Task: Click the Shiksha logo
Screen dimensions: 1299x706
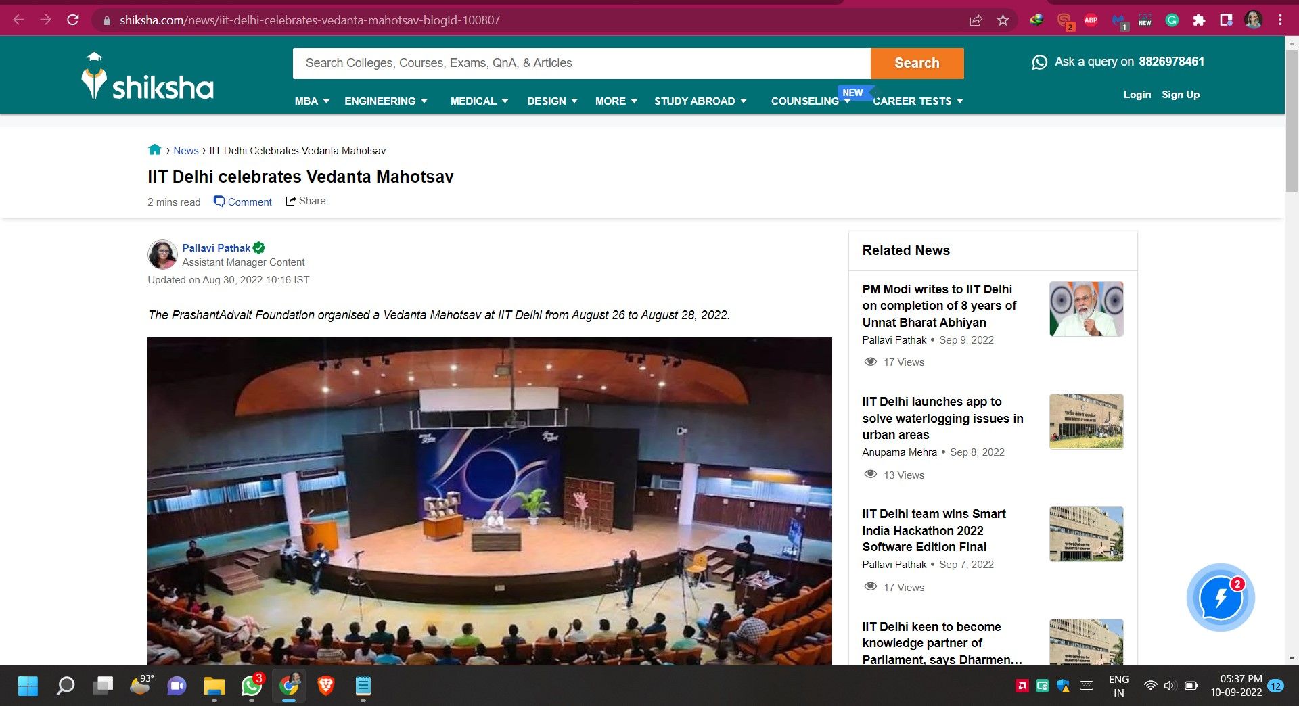Action: 147,77
